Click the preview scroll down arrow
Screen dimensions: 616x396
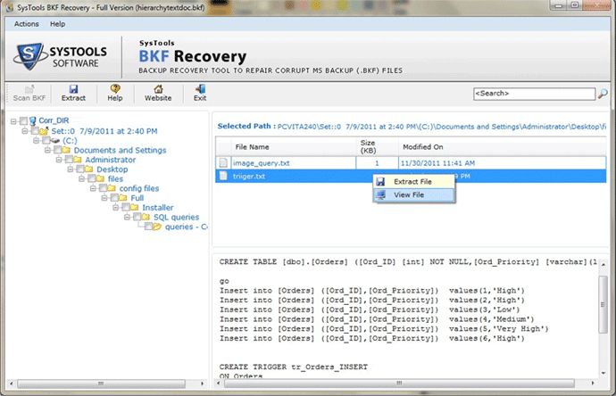tap(603, 373)
